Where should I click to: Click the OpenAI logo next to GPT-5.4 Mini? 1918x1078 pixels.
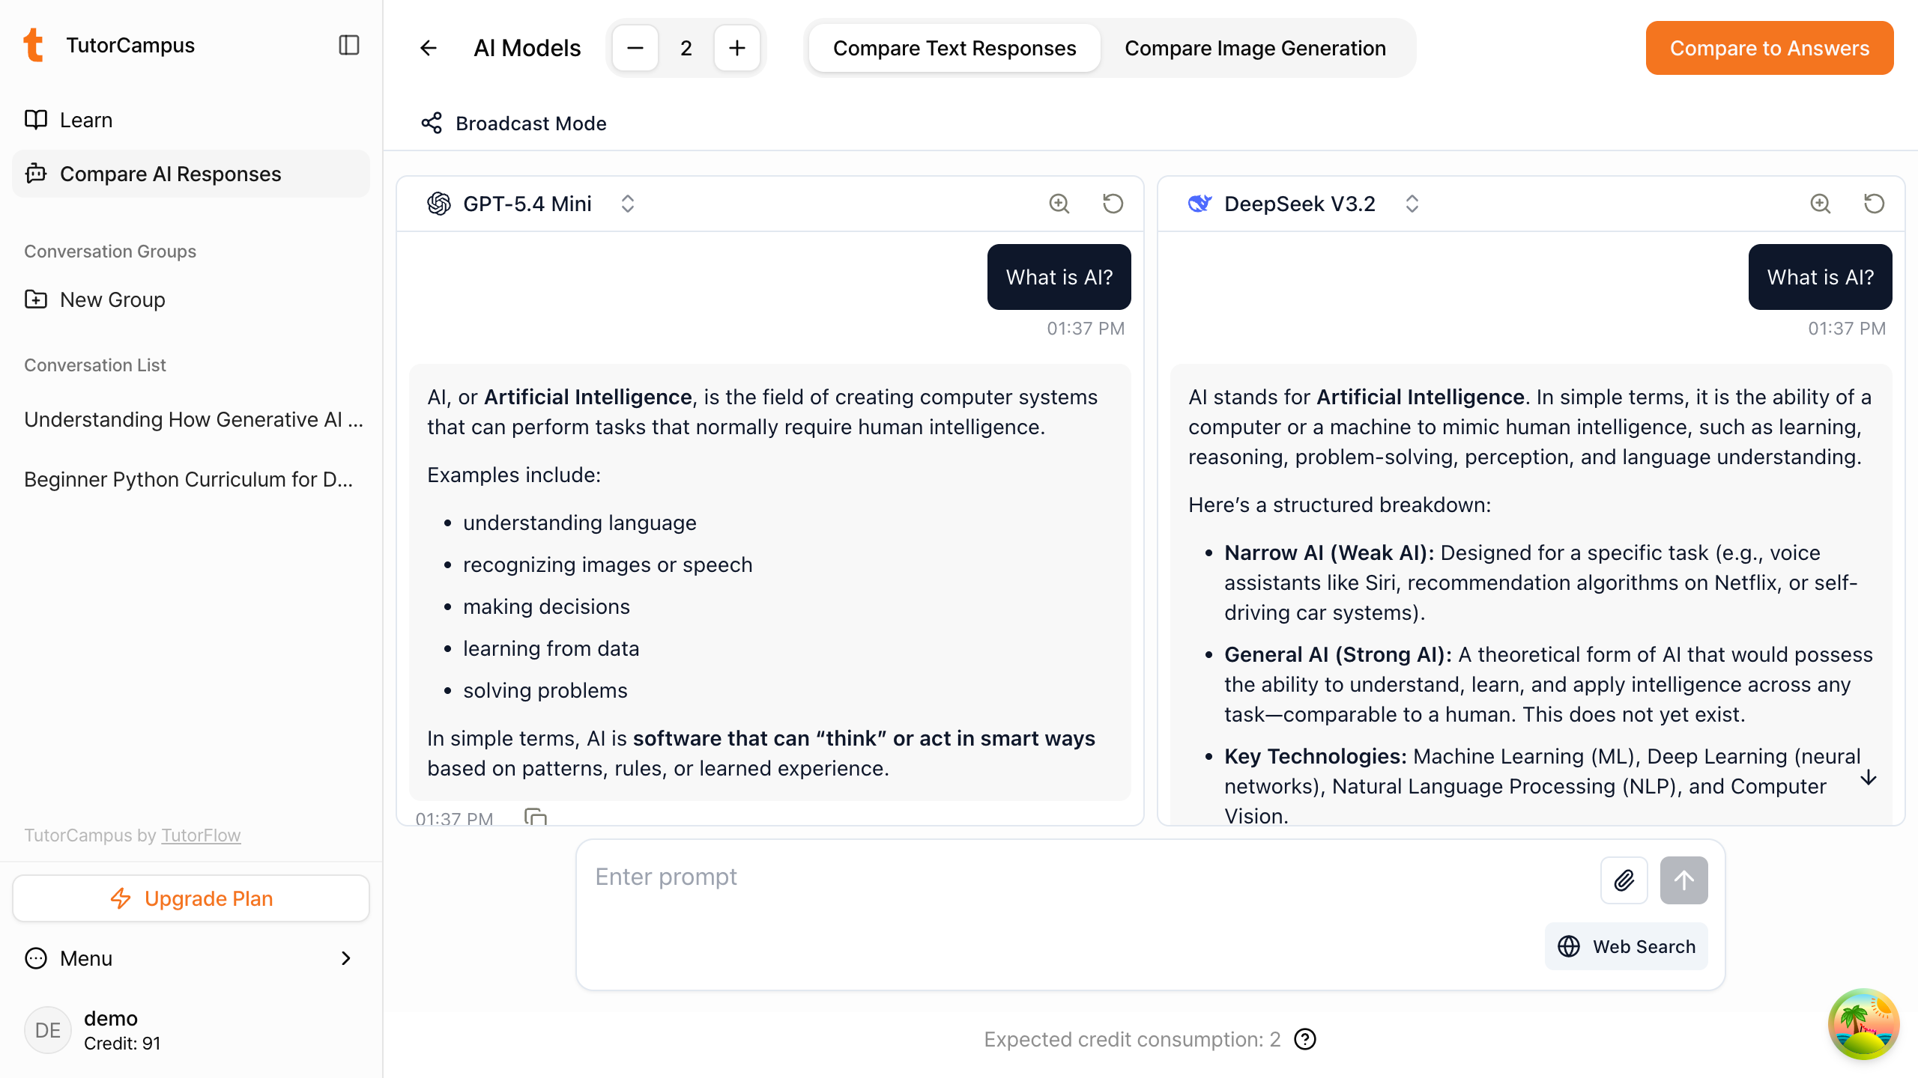(x=439, y=204)
